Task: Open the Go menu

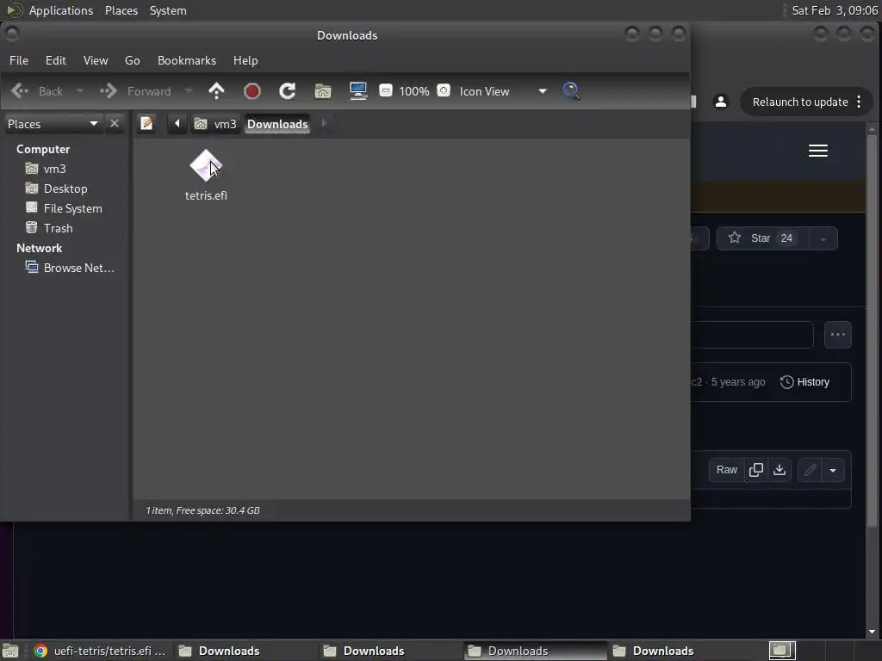Action: tap(132, 61)
